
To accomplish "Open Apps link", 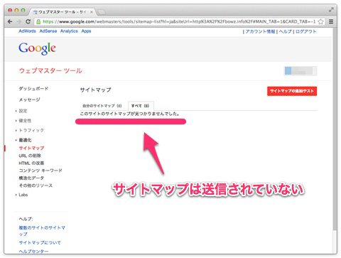I will (x=86, y=31).
